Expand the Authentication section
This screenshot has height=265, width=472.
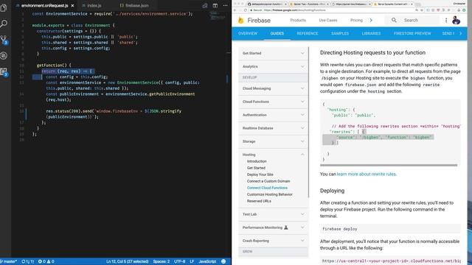coord(274,115)
